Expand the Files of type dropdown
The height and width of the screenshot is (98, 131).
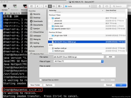click(x=78, y=61)
